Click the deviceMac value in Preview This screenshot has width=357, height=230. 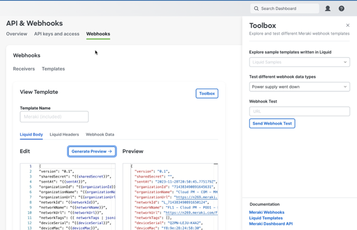coord(181,228)
